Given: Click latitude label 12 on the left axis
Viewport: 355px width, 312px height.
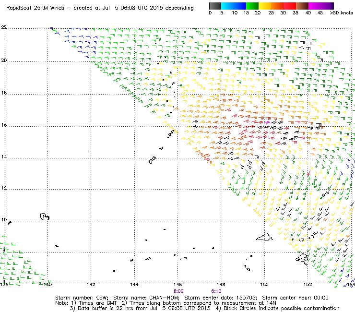Looking at the screenshot, I should coord(4,188).
